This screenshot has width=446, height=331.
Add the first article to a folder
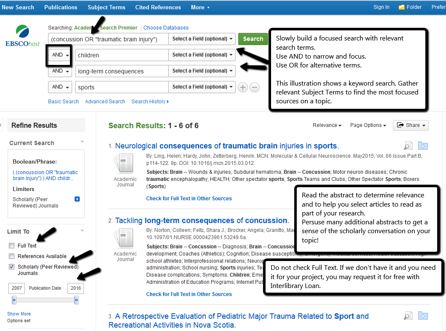coord(423,145)
